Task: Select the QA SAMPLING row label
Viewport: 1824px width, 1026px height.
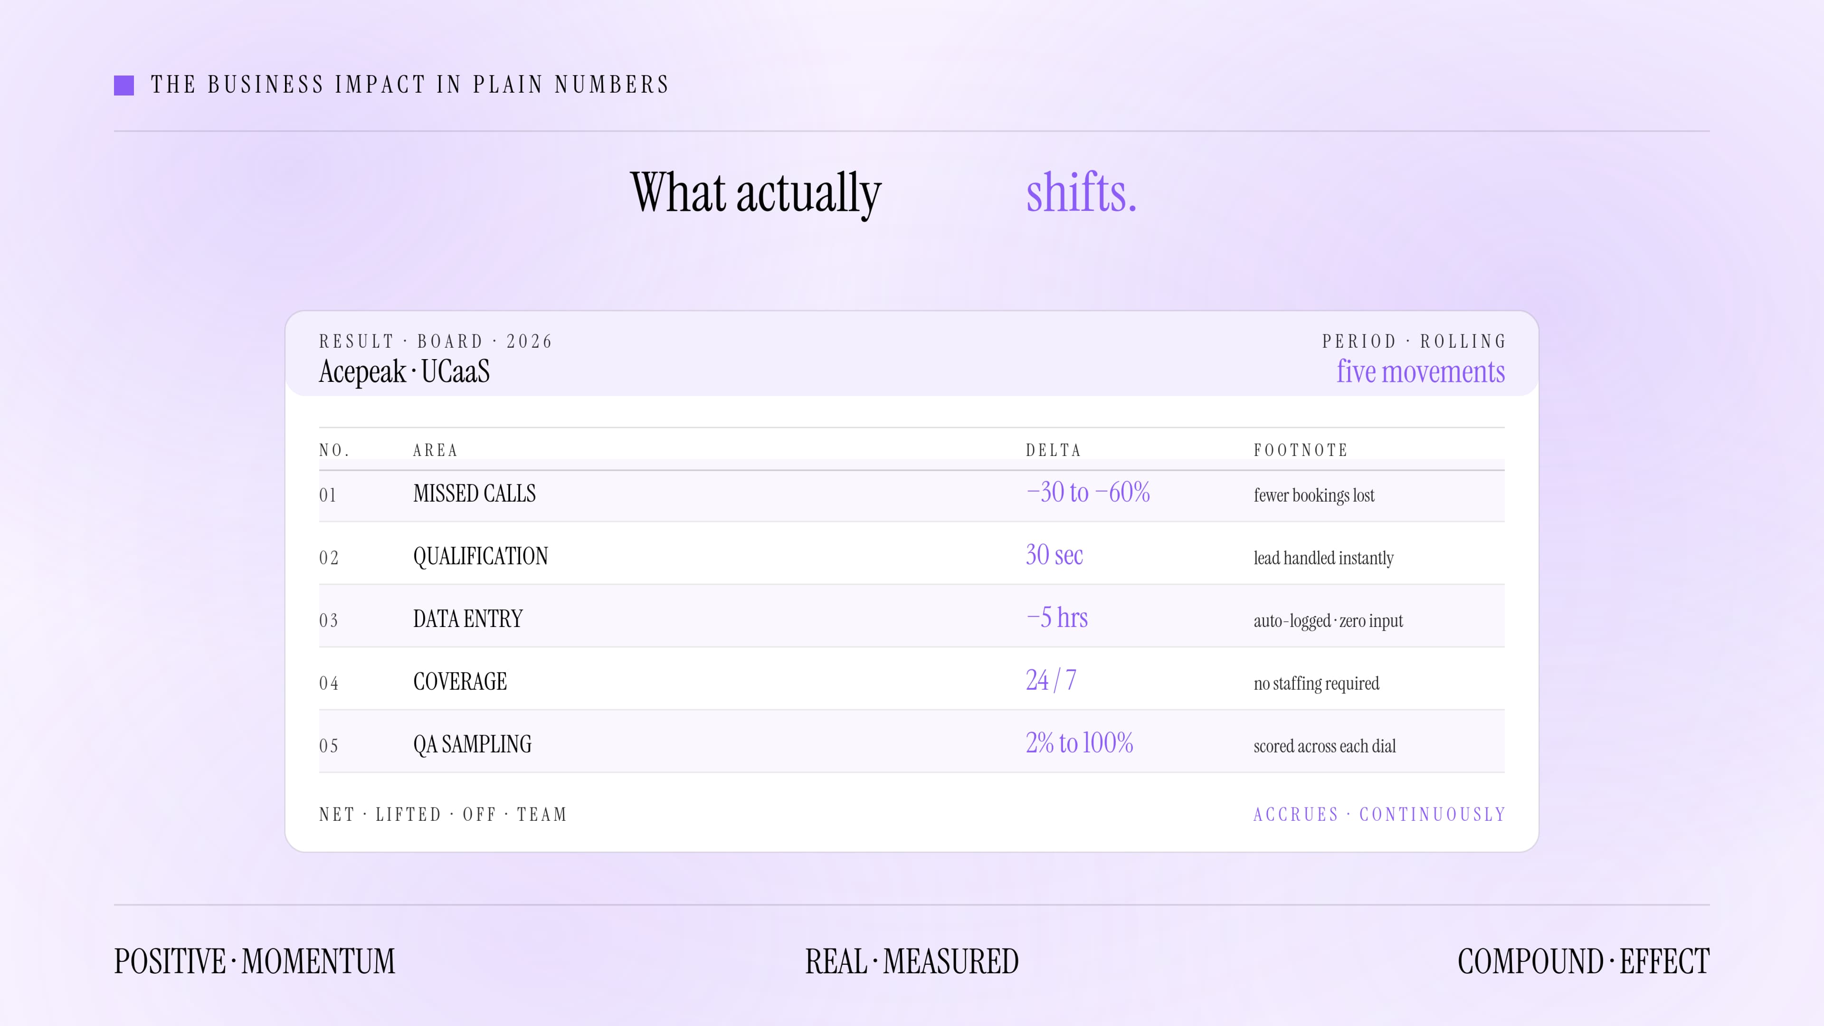Action: click(x=472, y=745)
